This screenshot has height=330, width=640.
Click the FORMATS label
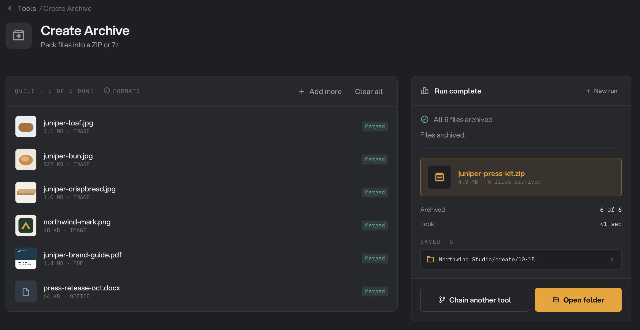coord(126,91)
